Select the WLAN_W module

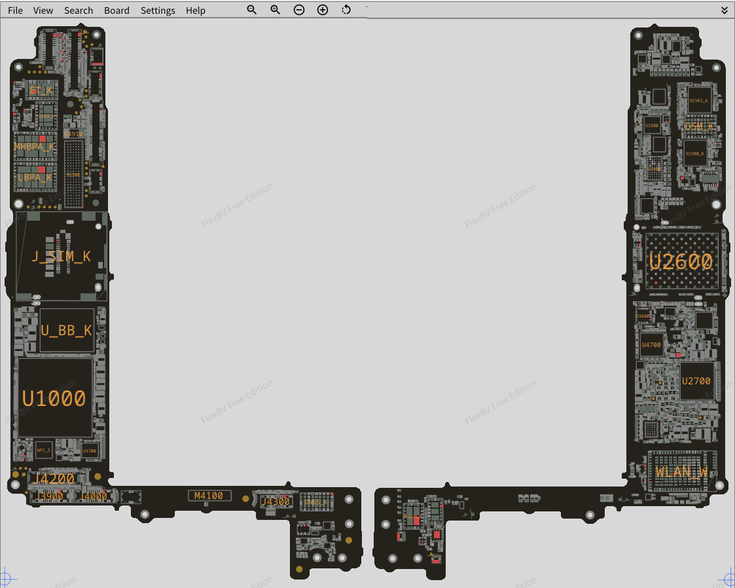tap(681, 471)
